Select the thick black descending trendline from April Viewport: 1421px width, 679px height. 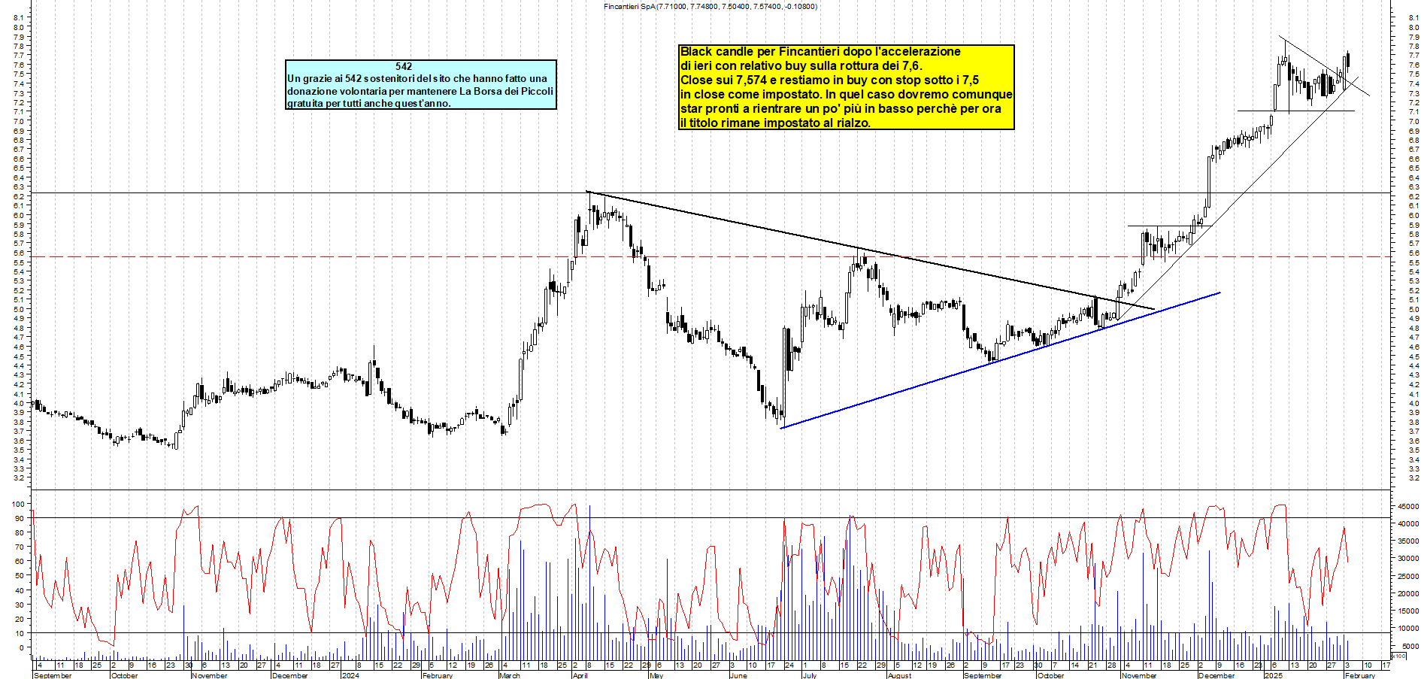point(870,250)
